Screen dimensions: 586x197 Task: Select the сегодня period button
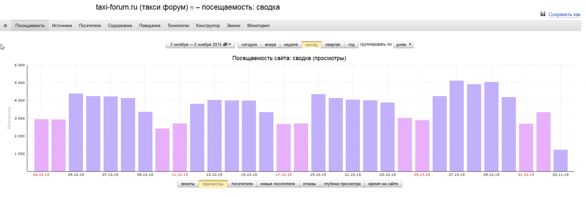tap(249, 44)
